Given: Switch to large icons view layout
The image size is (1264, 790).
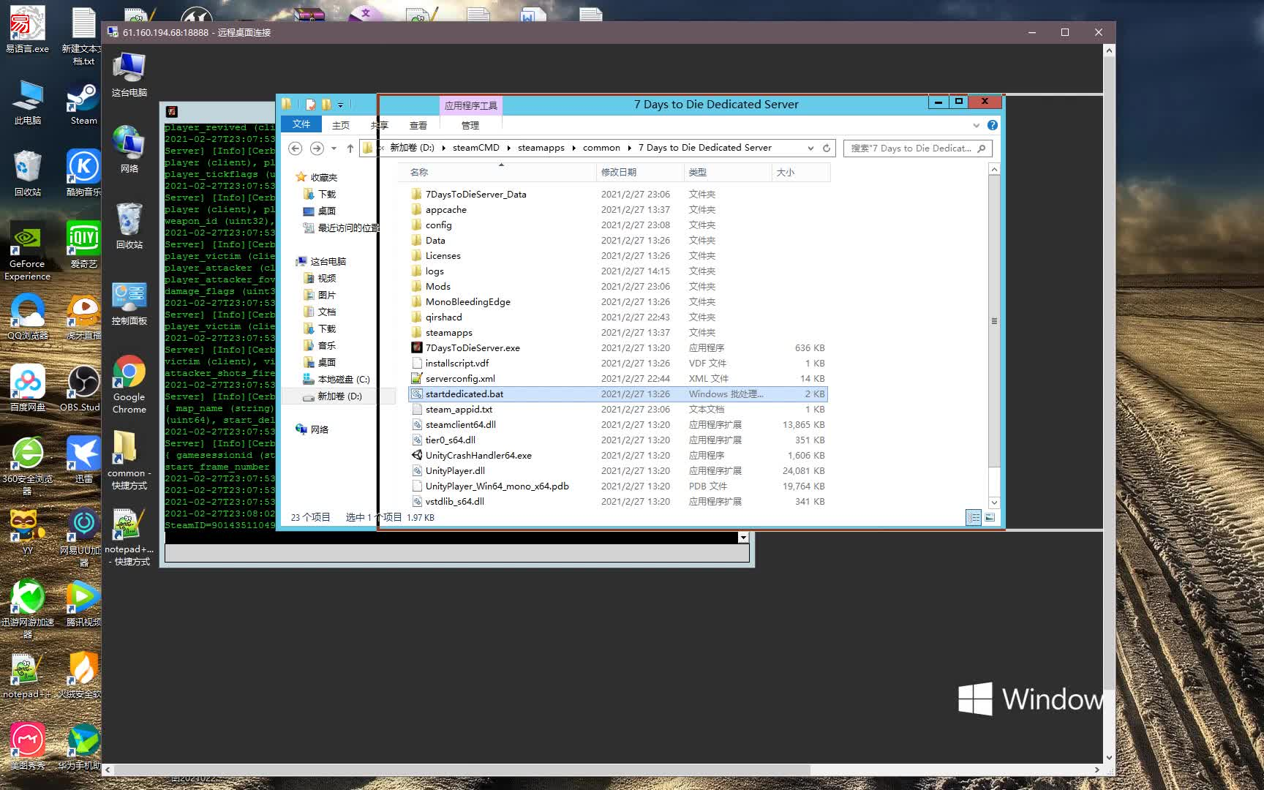Looking at the screenshot, I should [990, 517].
